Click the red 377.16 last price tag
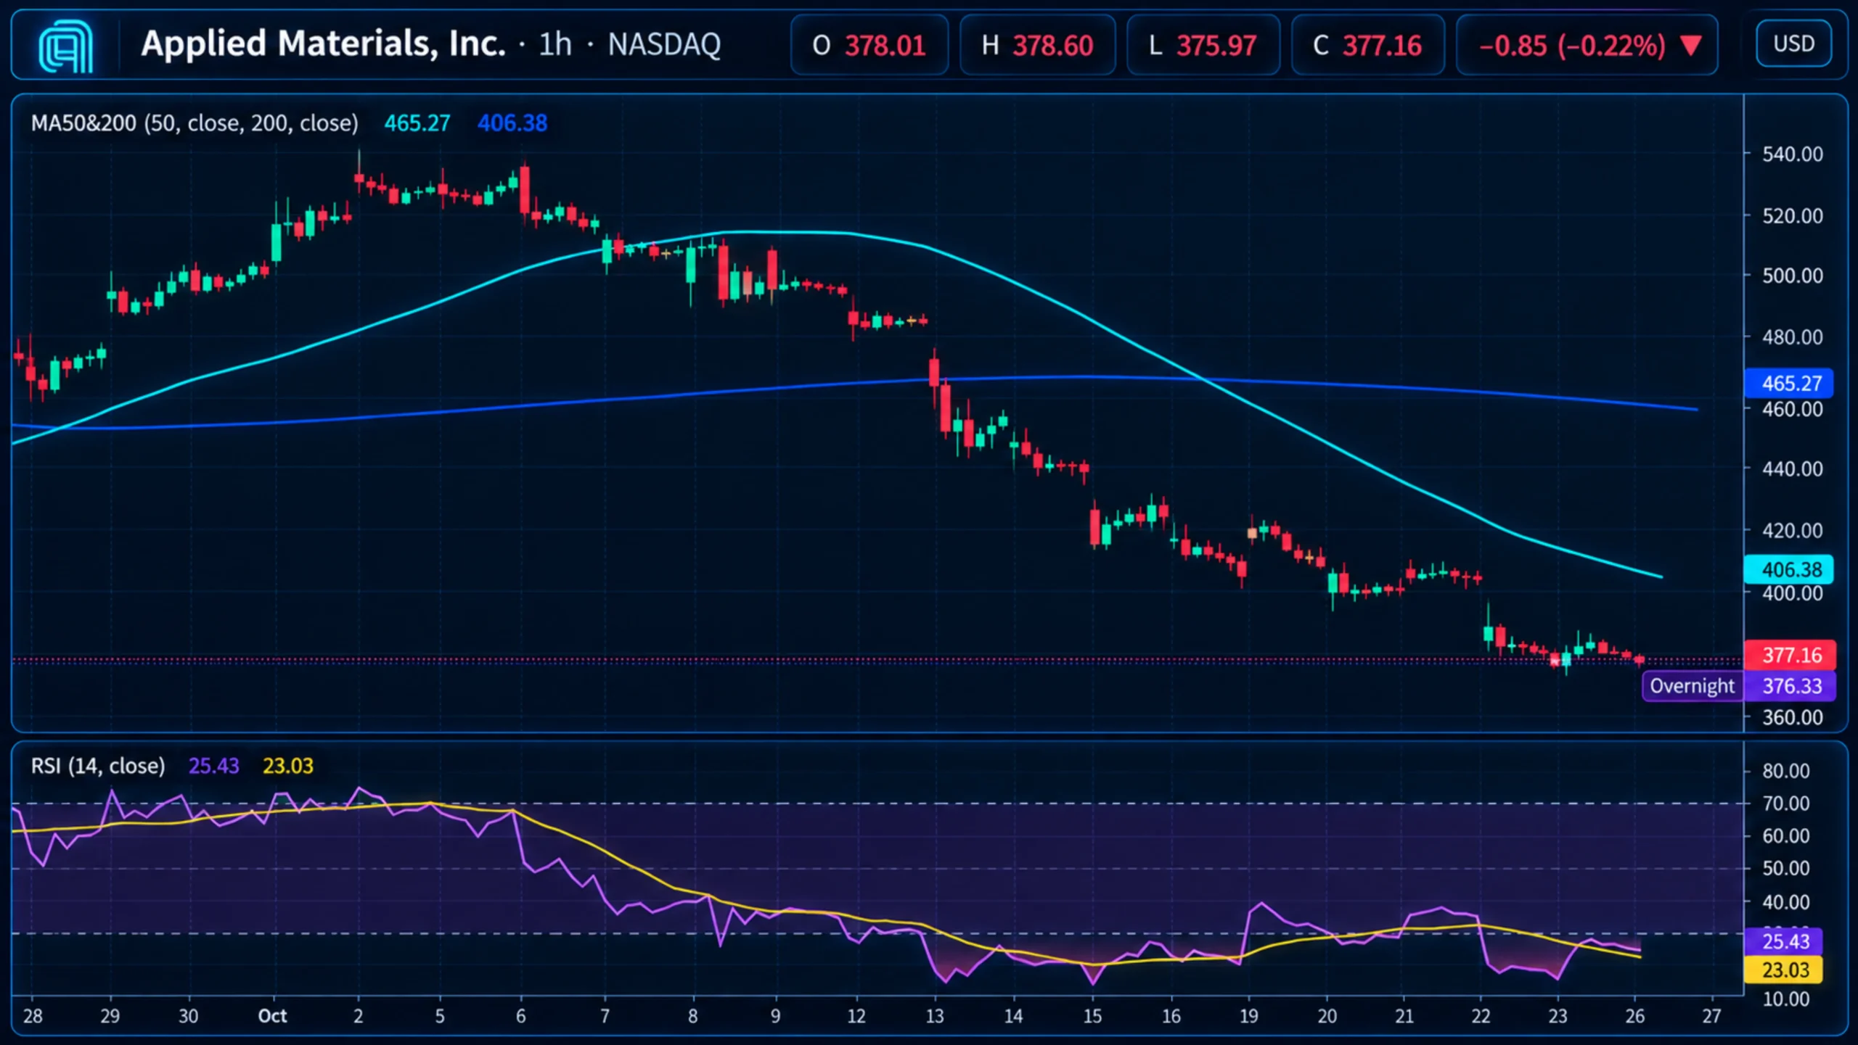The width and height of the screenshot is (1858, 1045). coord(1791,655)
